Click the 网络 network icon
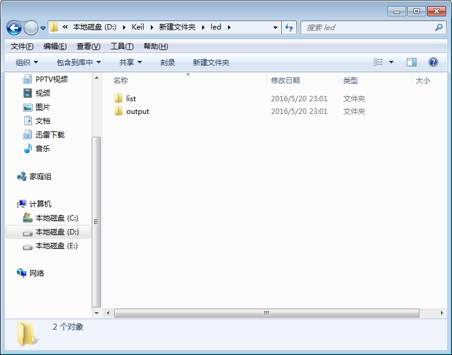 point(22,273)
